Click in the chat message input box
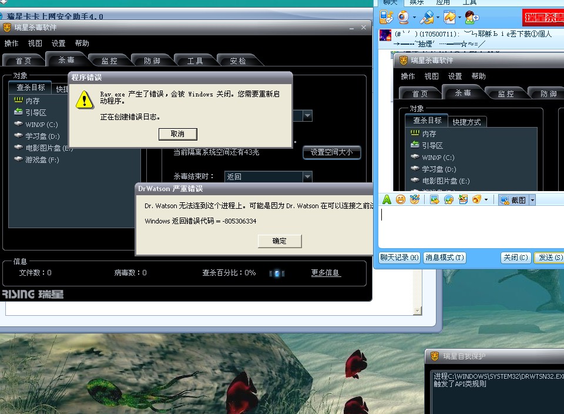The width and height of the screenshot is (564, 414). pyautogui.click(x=471, y=227)
